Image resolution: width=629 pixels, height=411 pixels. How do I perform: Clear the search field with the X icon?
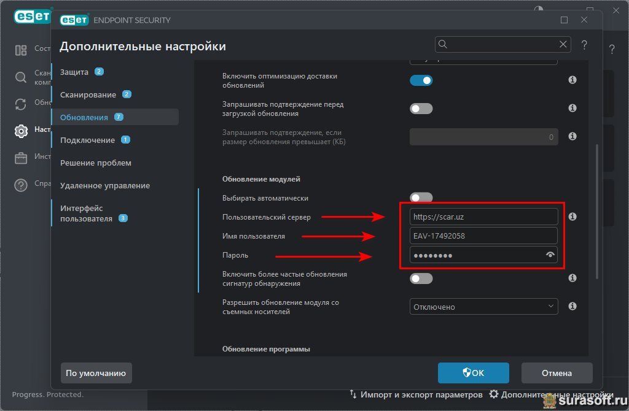click(563, 44)
